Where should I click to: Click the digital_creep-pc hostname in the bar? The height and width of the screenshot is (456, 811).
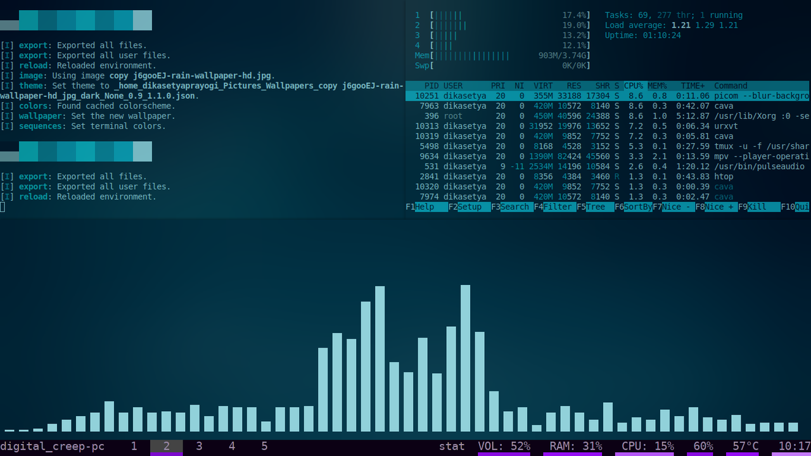tap(53, 446)
